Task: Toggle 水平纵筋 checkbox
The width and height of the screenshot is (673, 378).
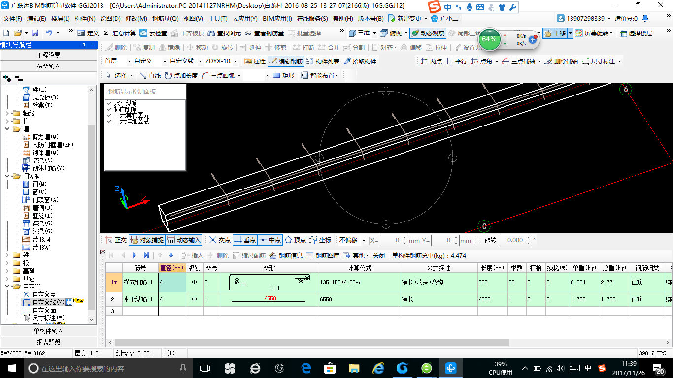Action: [x=109, y=103]
